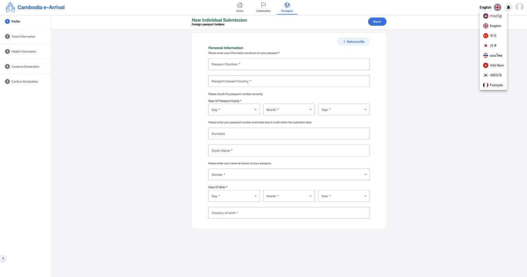Click the Next button
This screenshot has height=277, width=527.
(377, 22)
